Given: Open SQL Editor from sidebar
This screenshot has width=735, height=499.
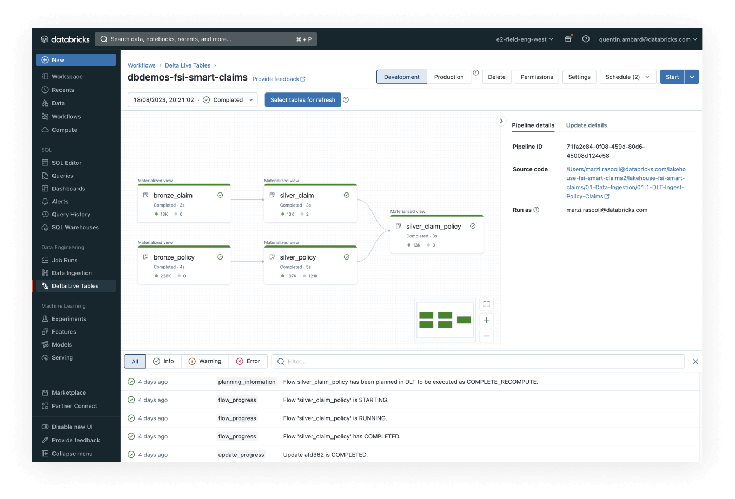Looking at the screenshot, I should click(66, 163).
